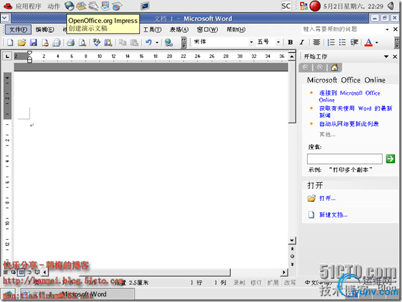This screenshot has height=302, width=402.
Task: Click the New blank document icon
Action: coord(10,42)
